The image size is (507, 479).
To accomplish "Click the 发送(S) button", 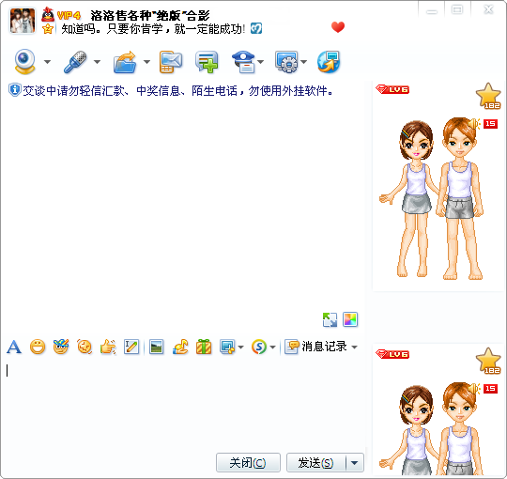I will coord(315,462).
